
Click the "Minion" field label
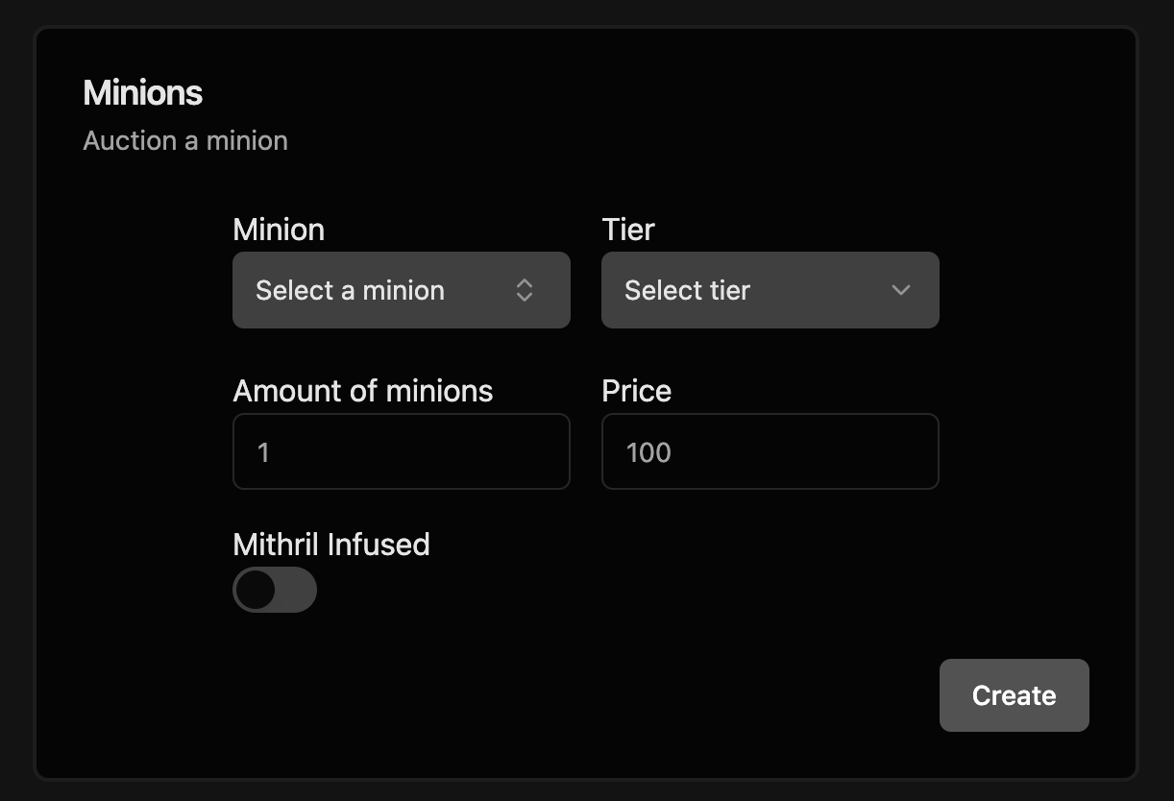tap(279, 230)
